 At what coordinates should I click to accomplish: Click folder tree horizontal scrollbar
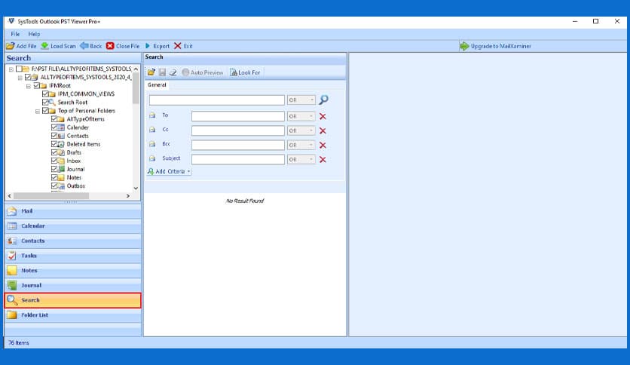pos(51,196)
